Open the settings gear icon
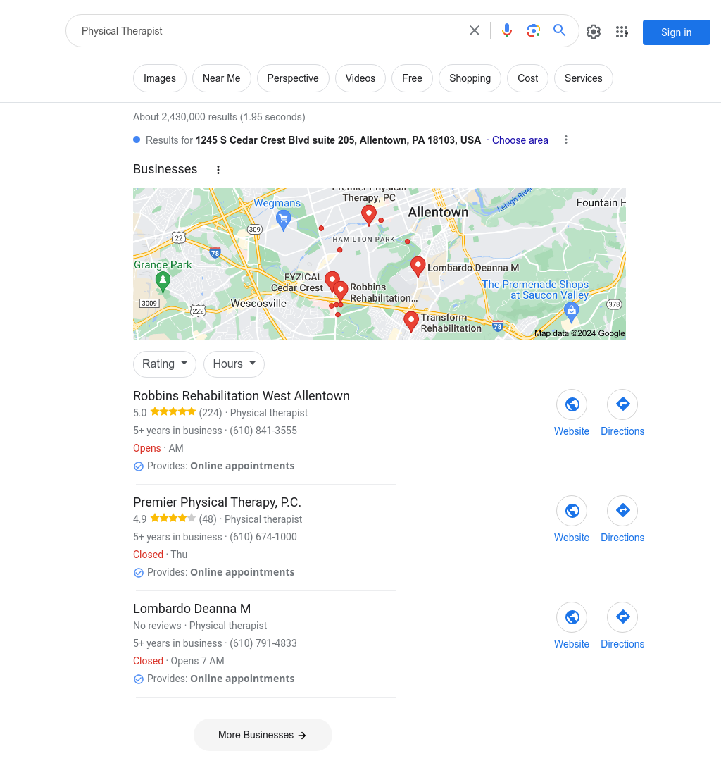 click(594, 32)
